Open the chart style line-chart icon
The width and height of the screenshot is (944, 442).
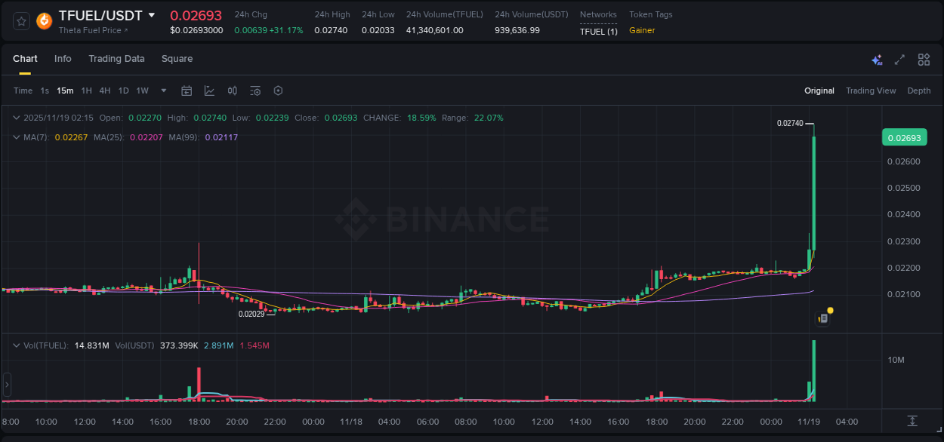pyautogui.click(x=208, y=91)
